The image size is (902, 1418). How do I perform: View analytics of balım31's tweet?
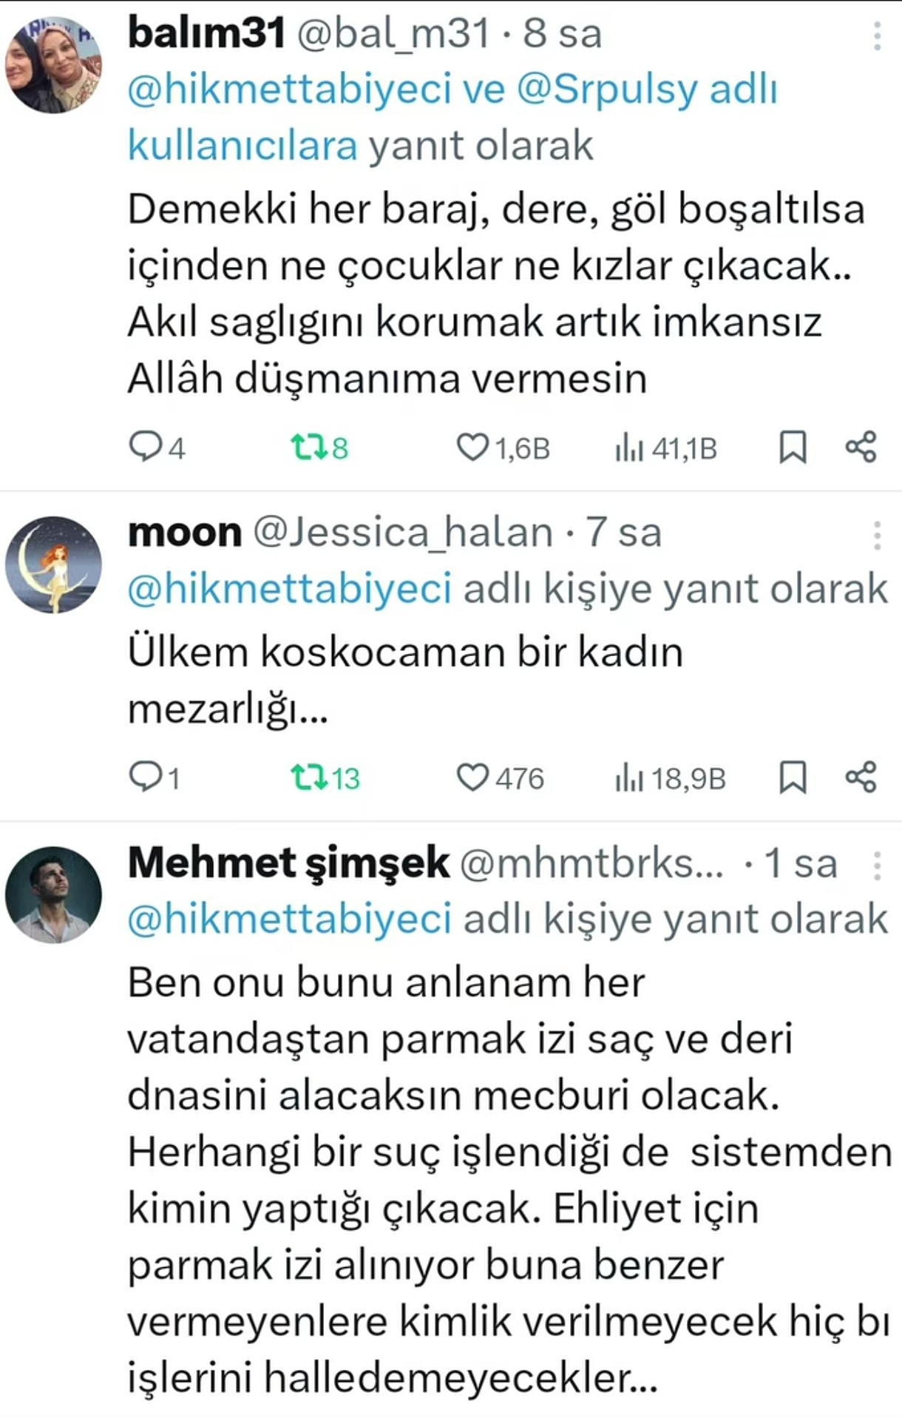coord(629,447)
